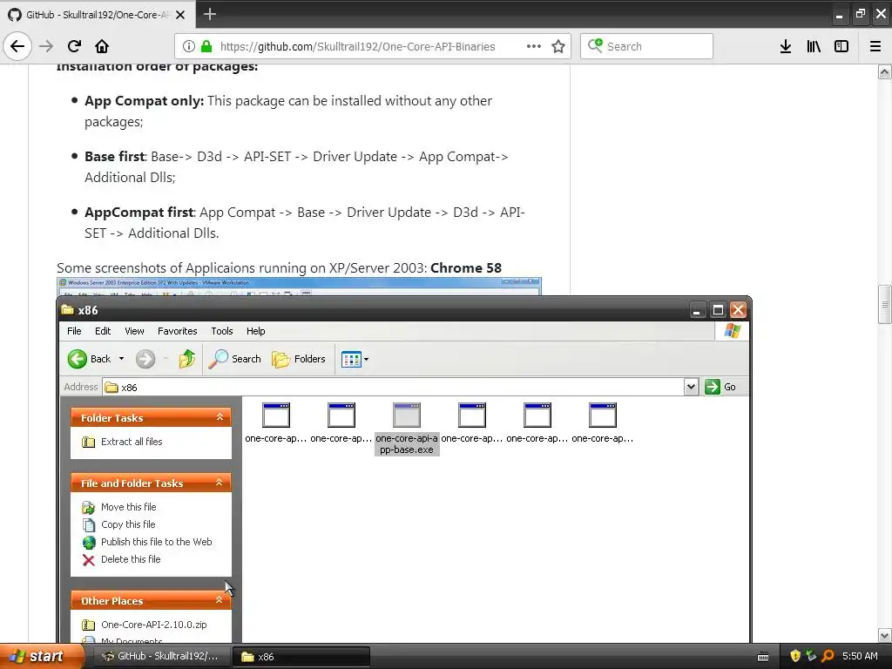Open page actions three-dot menu

534,46
